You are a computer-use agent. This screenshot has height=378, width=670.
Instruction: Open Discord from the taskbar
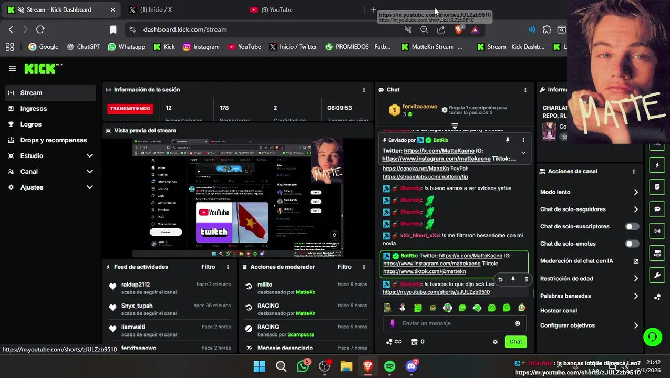pyautogui.click(x=411, y=366)
